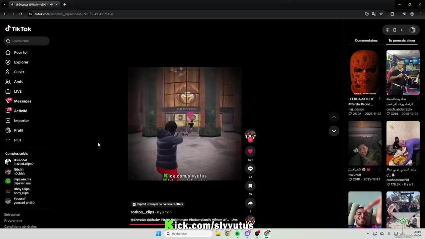
Task: Go to the next video with down chevron
Action: coord(334,131)
